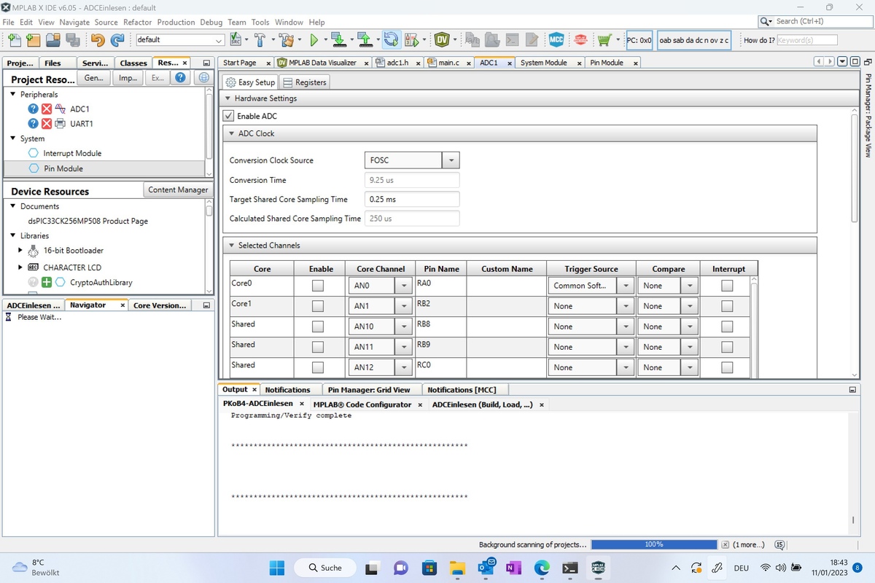Collapse the Hardware Settings section

click(227, 98)
